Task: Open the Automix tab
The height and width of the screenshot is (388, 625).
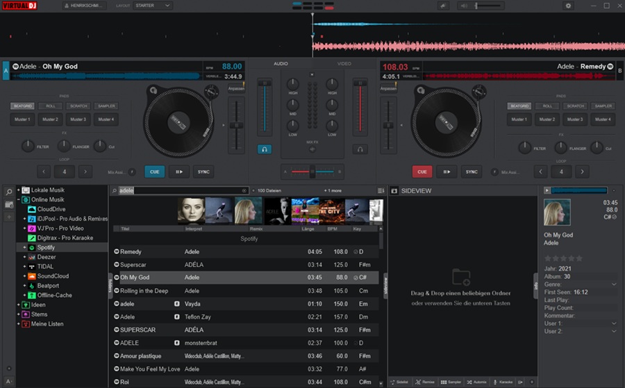Action: (x=476, y=382)
